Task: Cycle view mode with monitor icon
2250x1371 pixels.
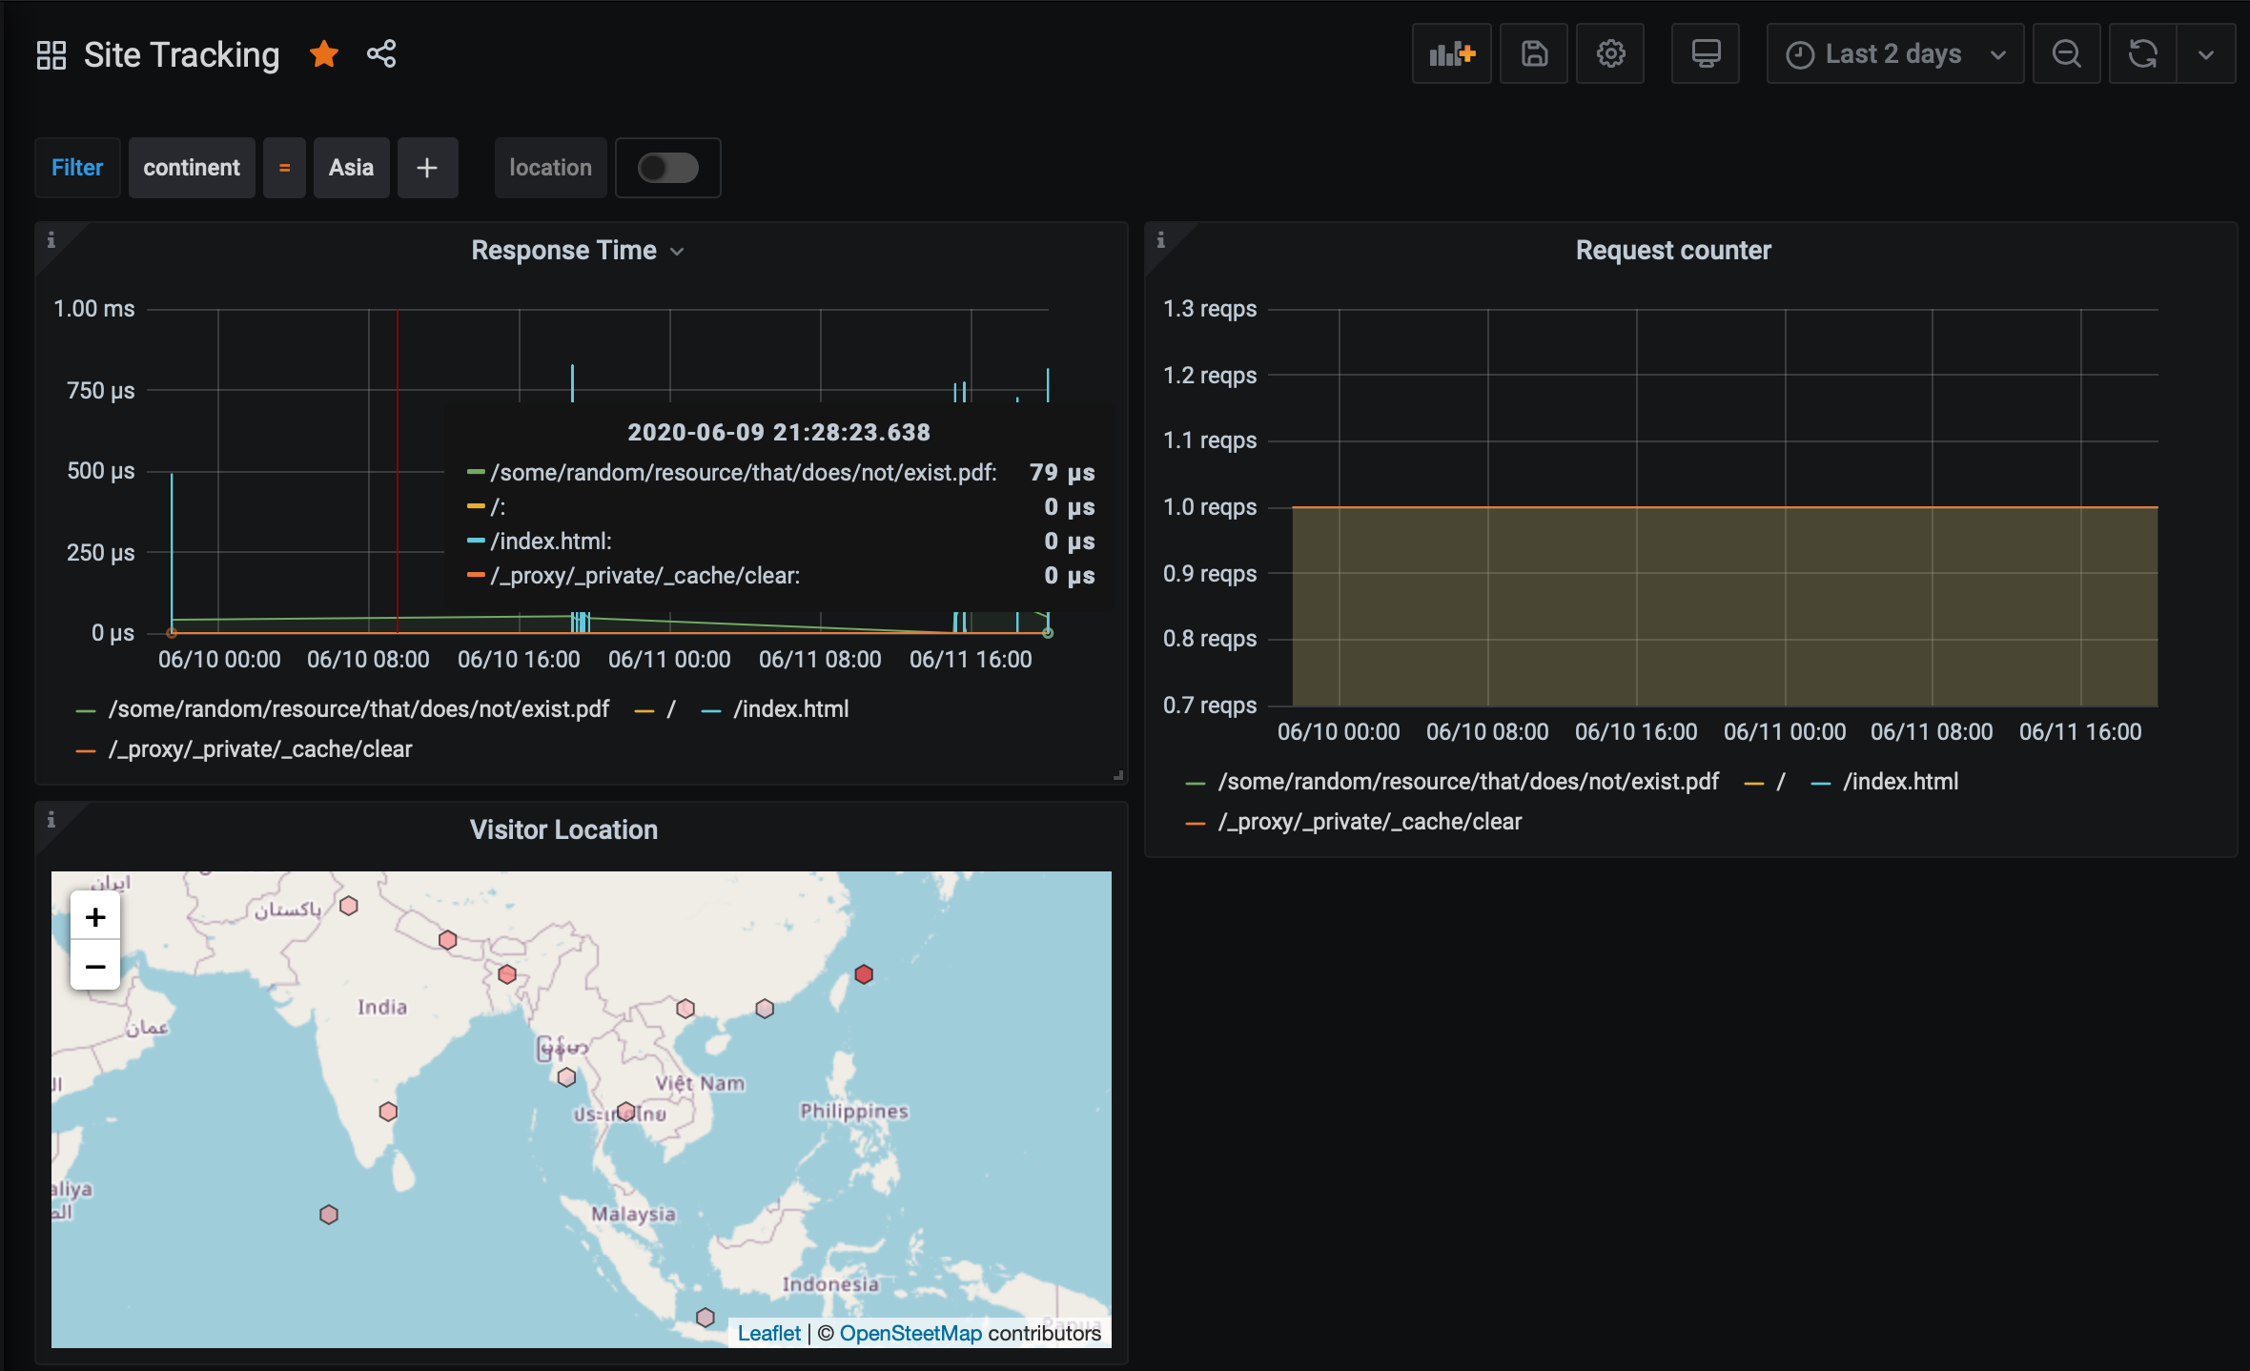Action: coord(1705,54)
